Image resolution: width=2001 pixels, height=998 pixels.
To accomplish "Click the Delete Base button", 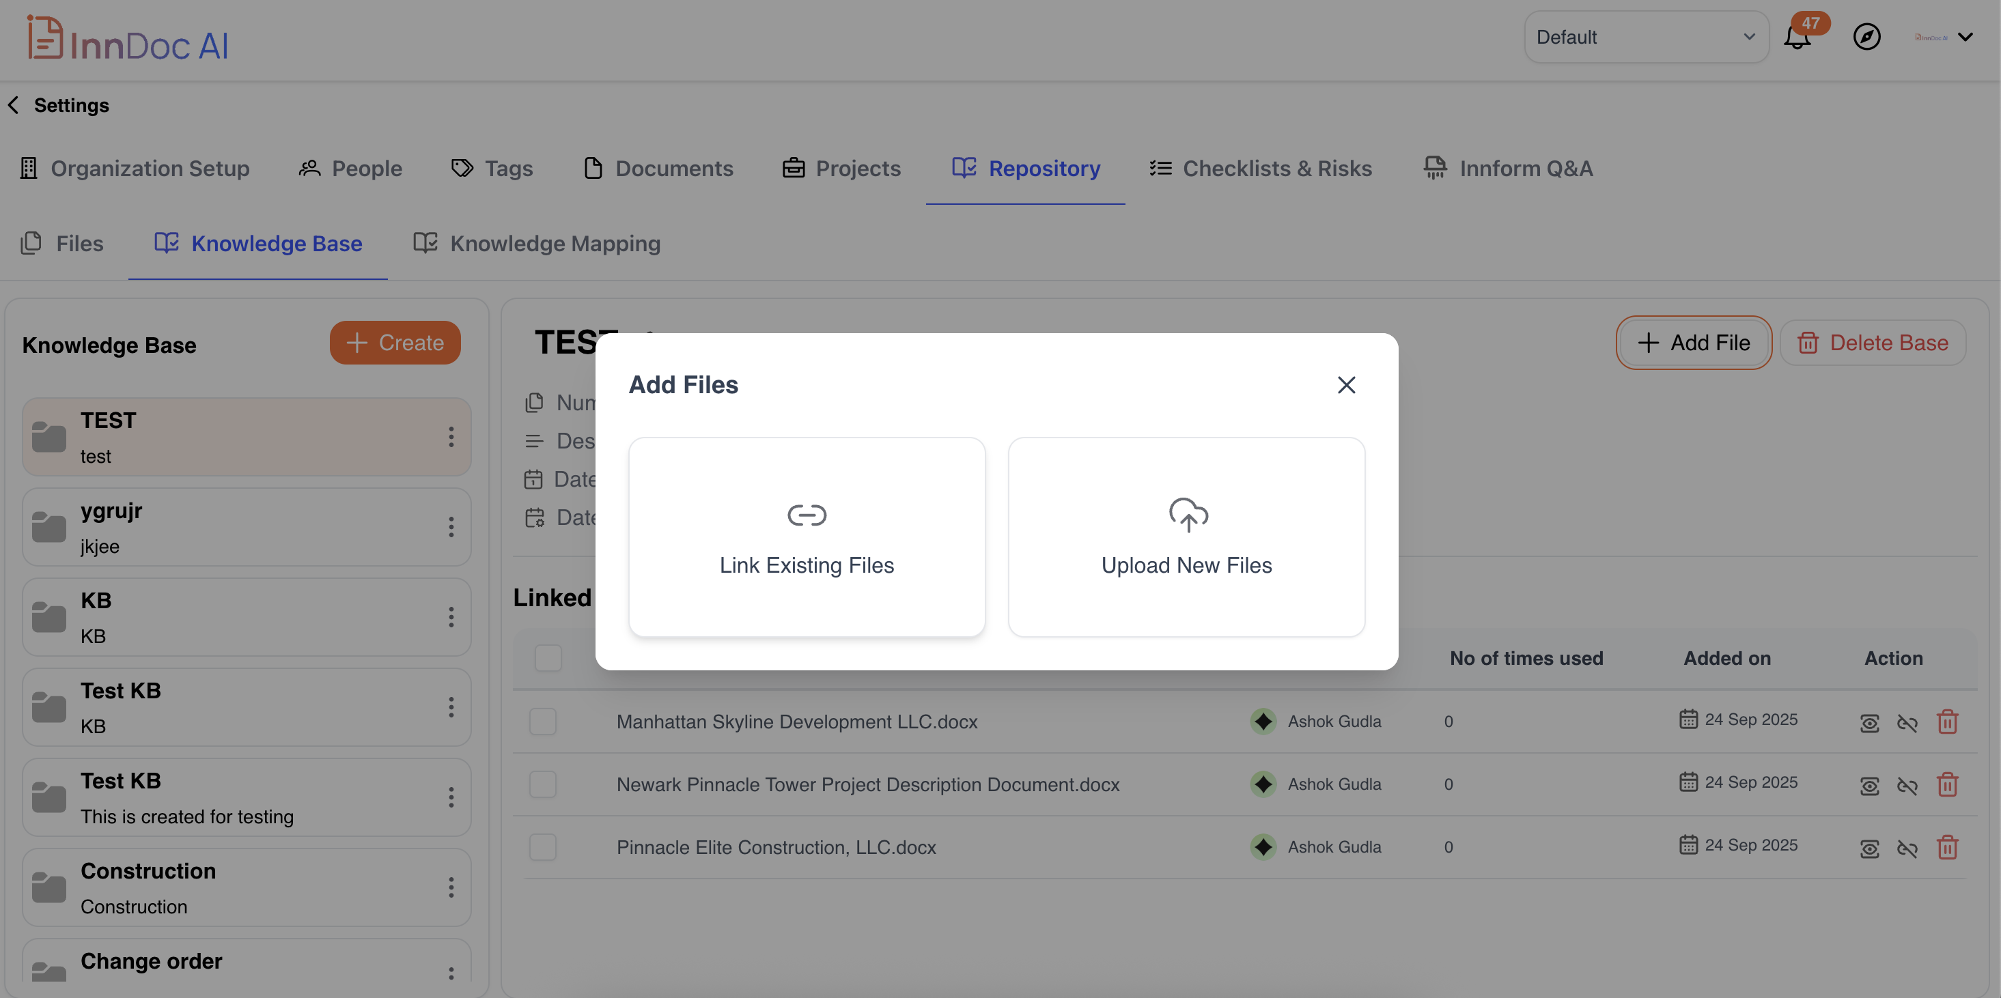I will (1873, 343).
